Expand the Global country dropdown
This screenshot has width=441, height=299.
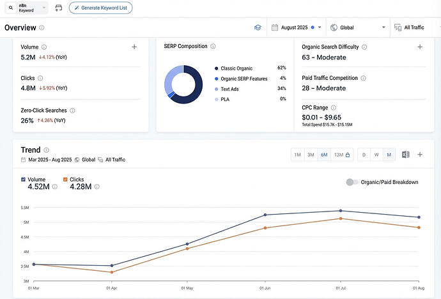357,27
